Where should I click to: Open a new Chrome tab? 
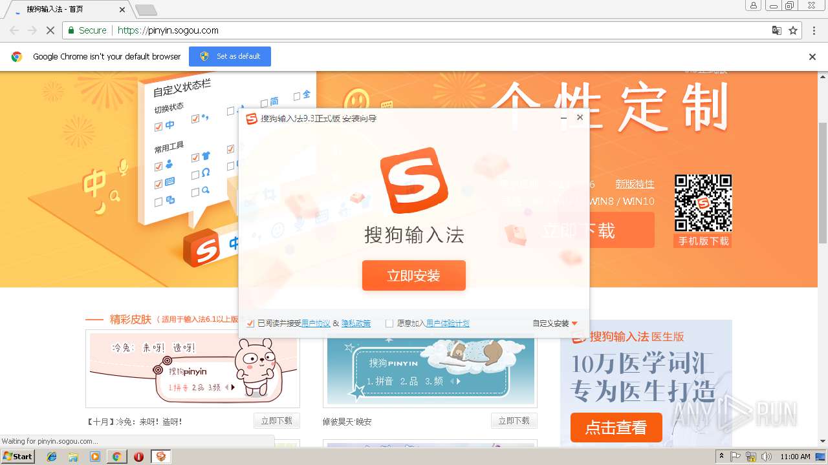pos(146,10)
